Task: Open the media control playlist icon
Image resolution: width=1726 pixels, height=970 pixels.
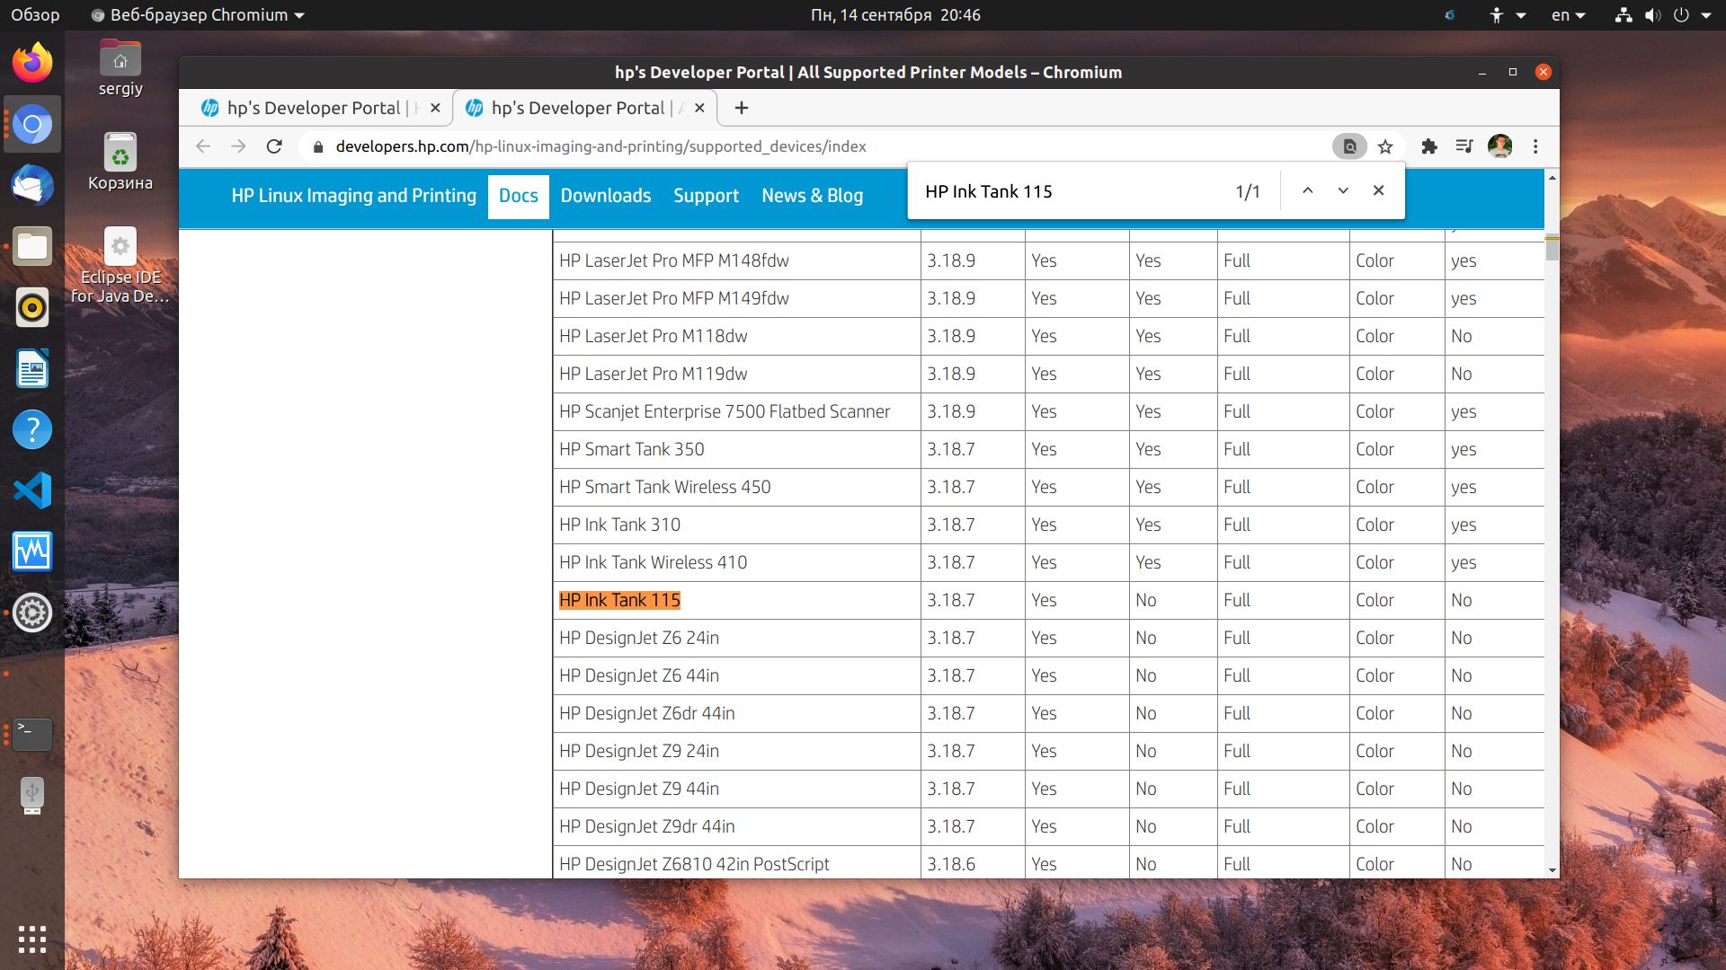Action: 1464,146
